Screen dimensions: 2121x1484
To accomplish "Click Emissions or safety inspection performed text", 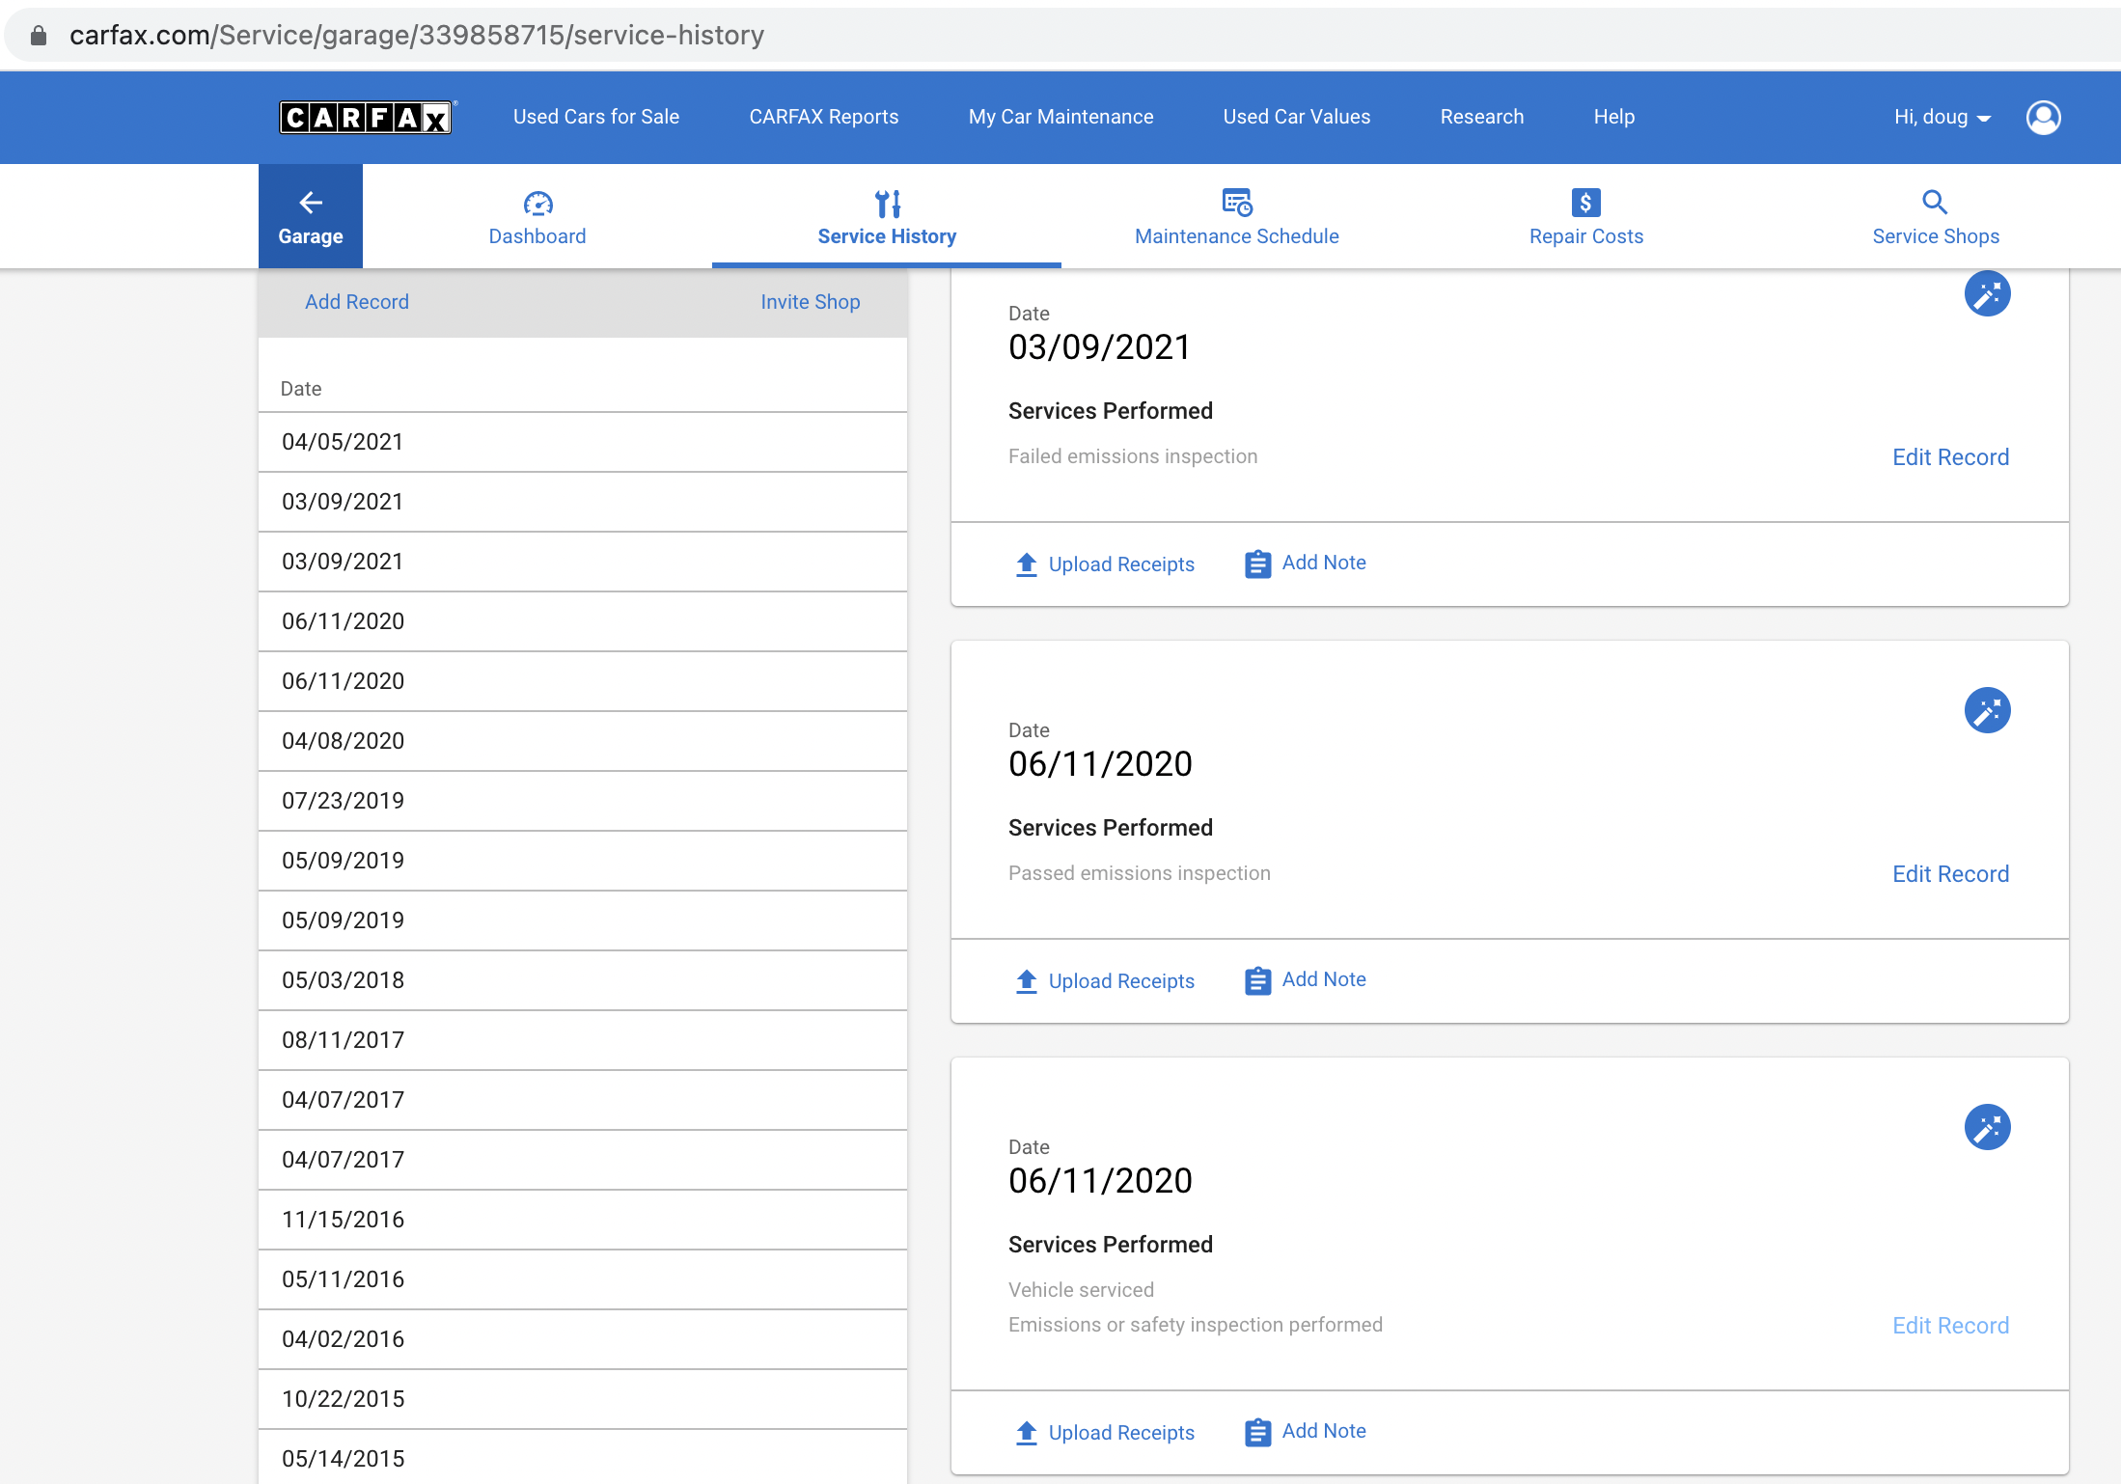I will coord(1196,1325).
